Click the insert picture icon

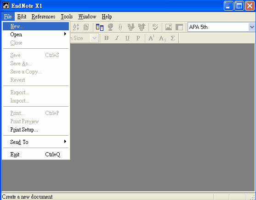click(x=169, y=27)
